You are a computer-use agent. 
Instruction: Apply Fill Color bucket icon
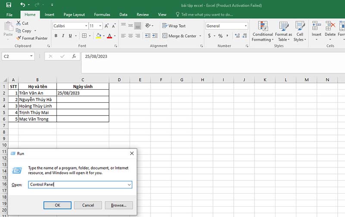point(99,36)
